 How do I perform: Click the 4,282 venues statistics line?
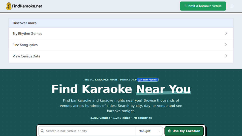pyautogui.click(x=121, y=118)
